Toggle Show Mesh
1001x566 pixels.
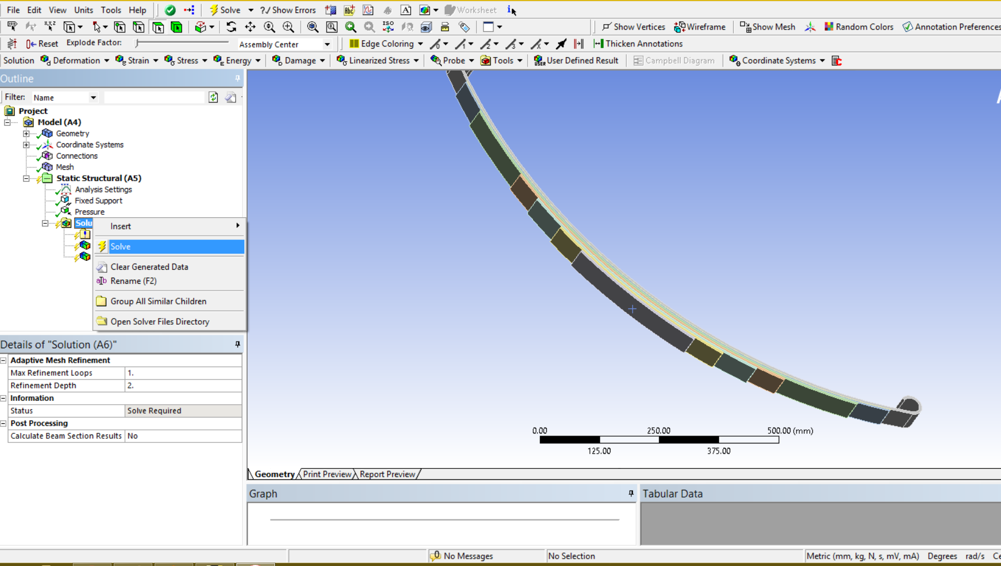[x=767, y=27]
